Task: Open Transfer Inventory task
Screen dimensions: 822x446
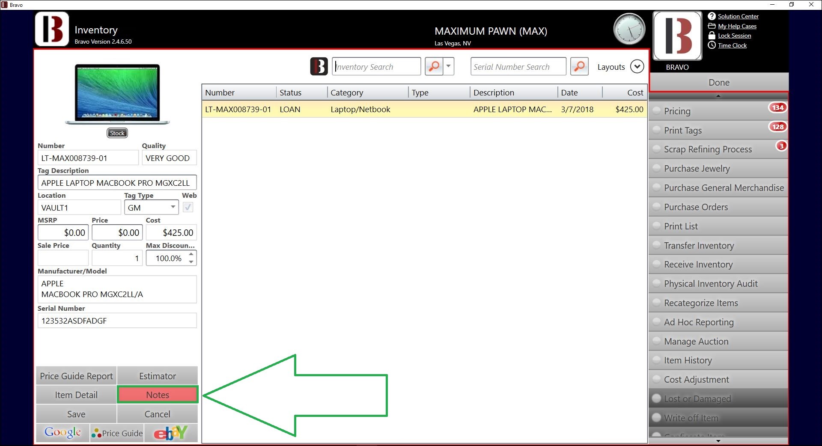Action: coord(718,245)
